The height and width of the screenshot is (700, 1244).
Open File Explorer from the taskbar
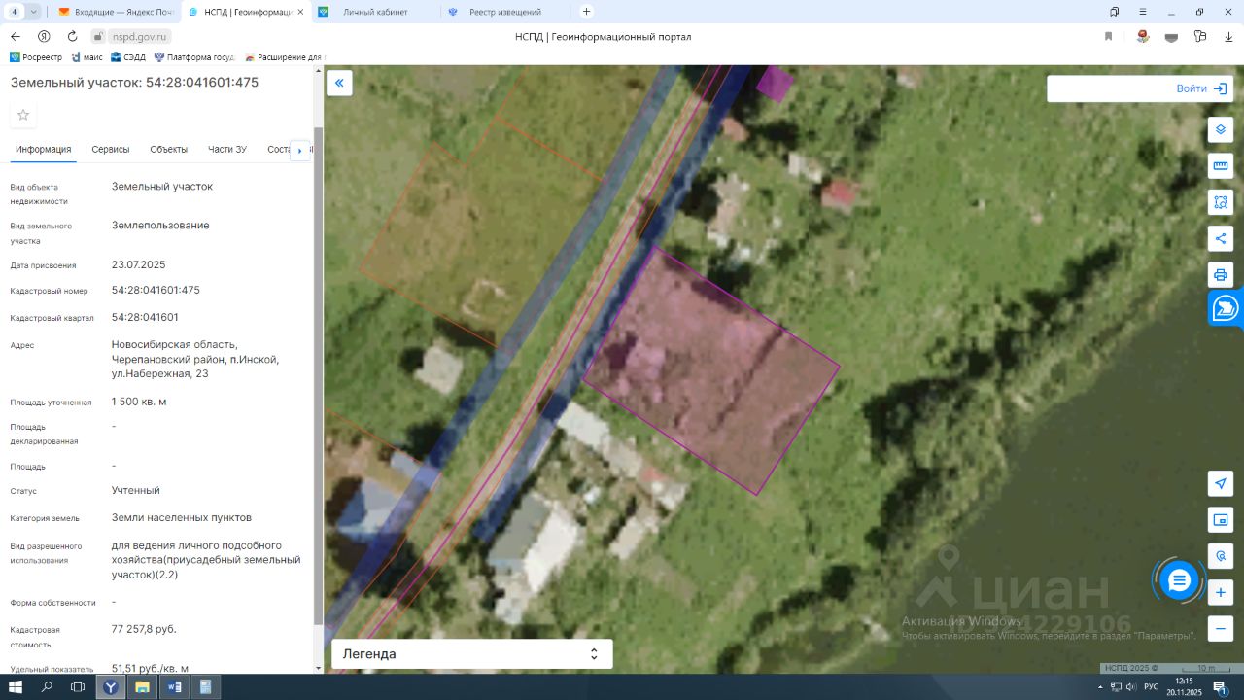coord(142,687)
